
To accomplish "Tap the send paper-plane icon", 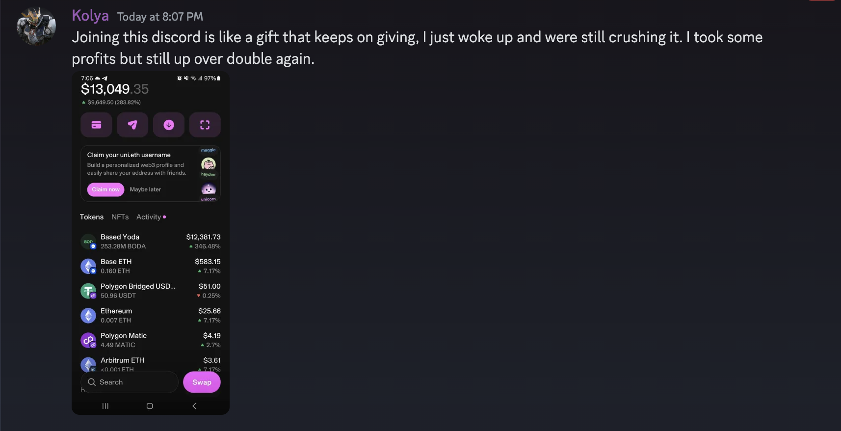I will [x=132, y=125].
